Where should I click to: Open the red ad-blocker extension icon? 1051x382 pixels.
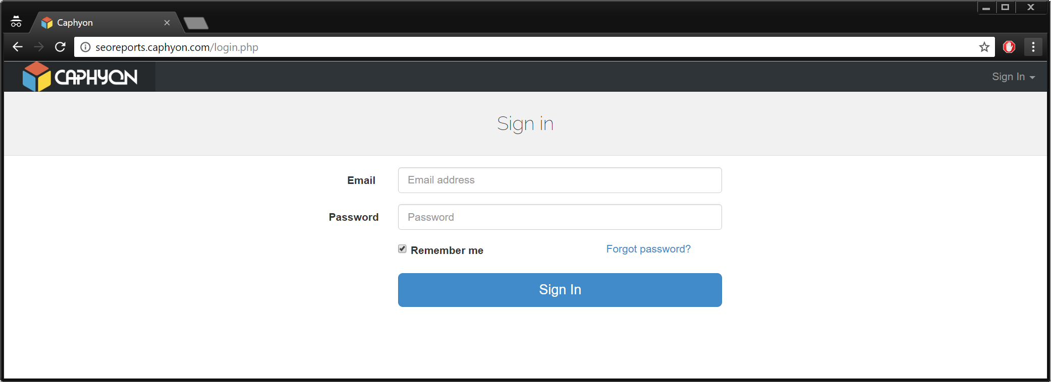[x=1009, y=47]
